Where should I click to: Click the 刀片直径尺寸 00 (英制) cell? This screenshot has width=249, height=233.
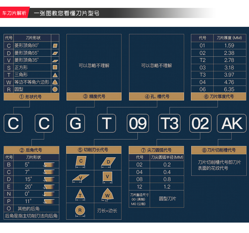coord(139,199)
